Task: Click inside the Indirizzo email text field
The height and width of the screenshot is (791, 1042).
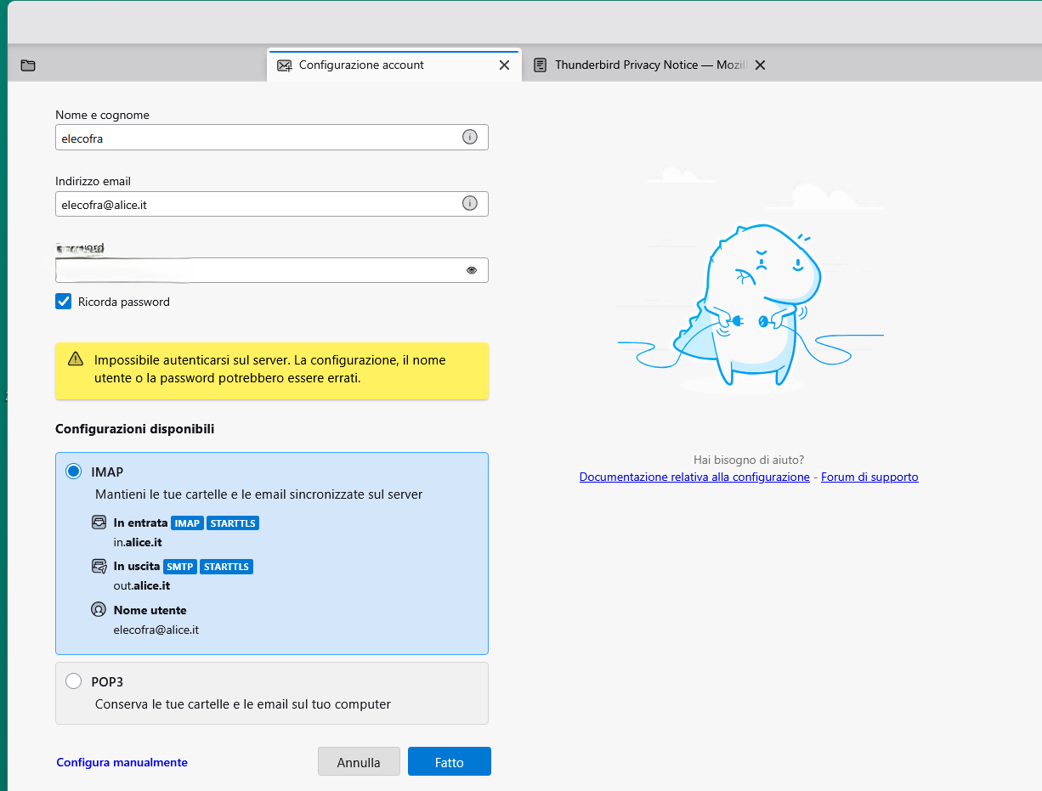Action: (255, 204)
